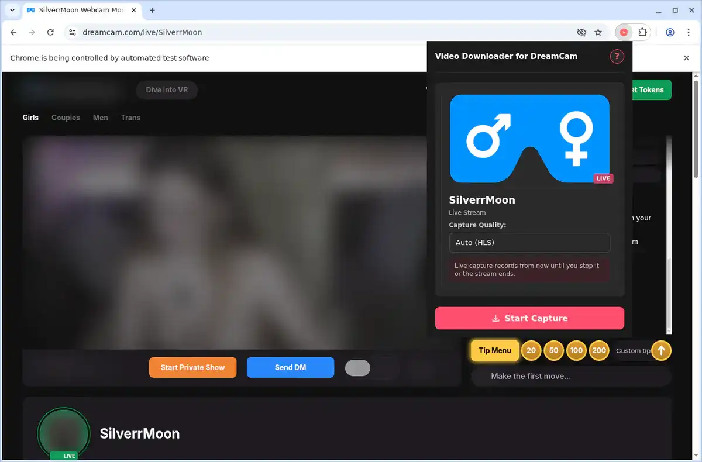Image resolution: width=702 pixels, height=462 pixels.
Task: Open the Chrome profile avatar icon
Action: (670, 32)
